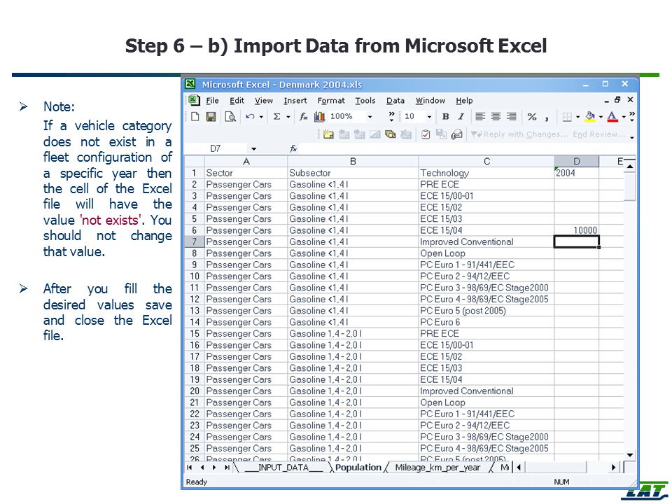Open the Fill Color dropdown arrow
This screenshot has height=504, width=672.
pyautogui.click(x=601, y=117)
